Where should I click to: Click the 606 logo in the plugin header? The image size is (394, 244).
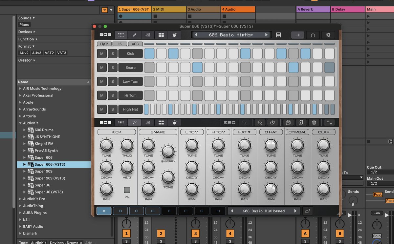[x=105, y=35]
